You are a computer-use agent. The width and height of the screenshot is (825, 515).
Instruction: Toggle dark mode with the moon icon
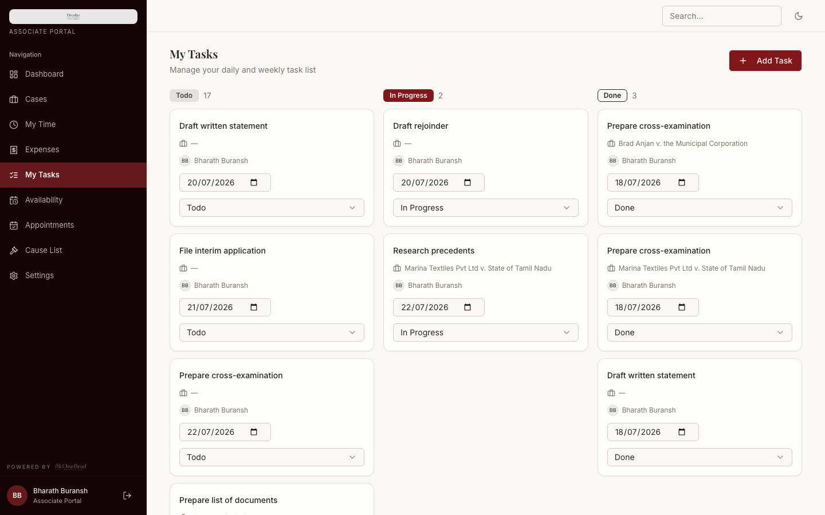(x=799, y=16)
